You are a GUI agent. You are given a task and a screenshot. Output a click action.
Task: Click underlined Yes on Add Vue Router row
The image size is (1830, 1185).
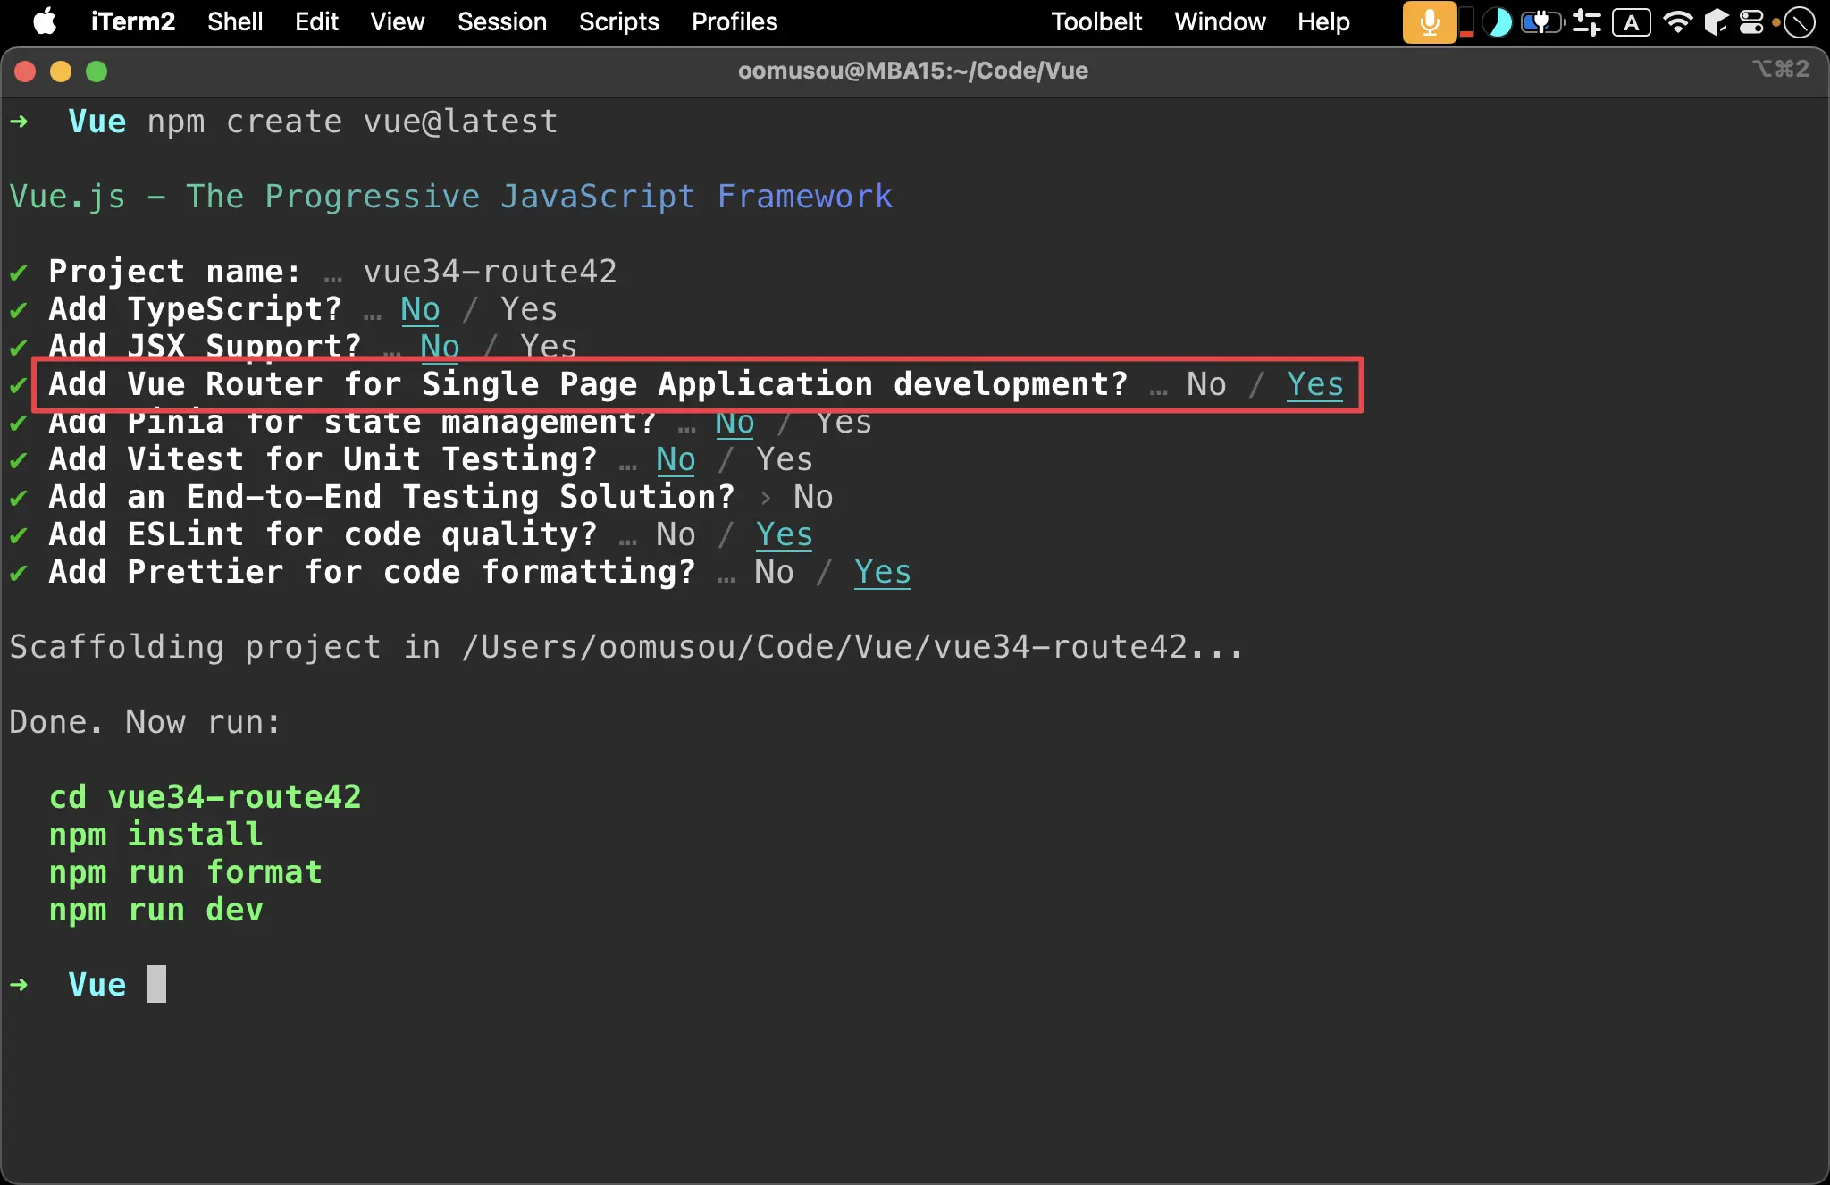click(x=1314, y=384)
